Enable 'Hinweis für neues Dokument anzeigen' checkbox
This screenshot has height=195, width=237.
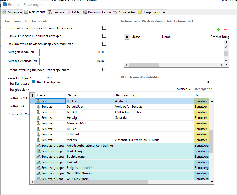point(104,36)
